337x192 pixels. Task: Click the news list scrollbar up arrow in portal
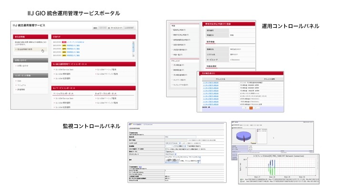[133, 42]
